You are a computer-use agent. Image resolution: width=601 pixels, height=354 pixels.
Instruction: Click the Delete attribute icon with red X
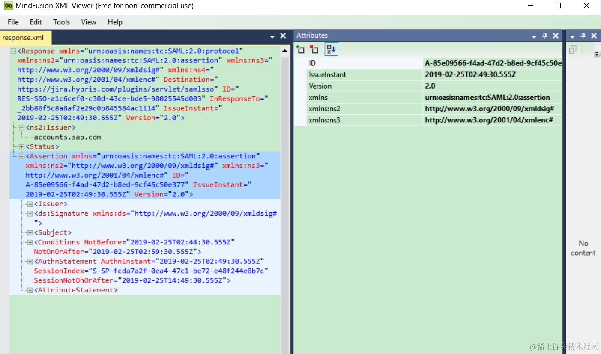point(314,49)
